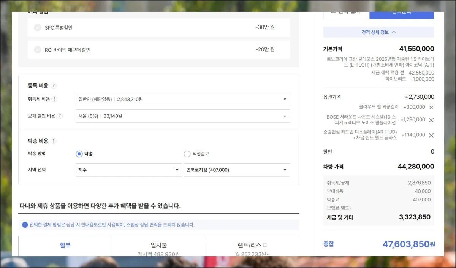The width and height of the screenshot is (456, 268).
Task: Click question mark next to 공채 할인 비용
Action: (60, 116)
